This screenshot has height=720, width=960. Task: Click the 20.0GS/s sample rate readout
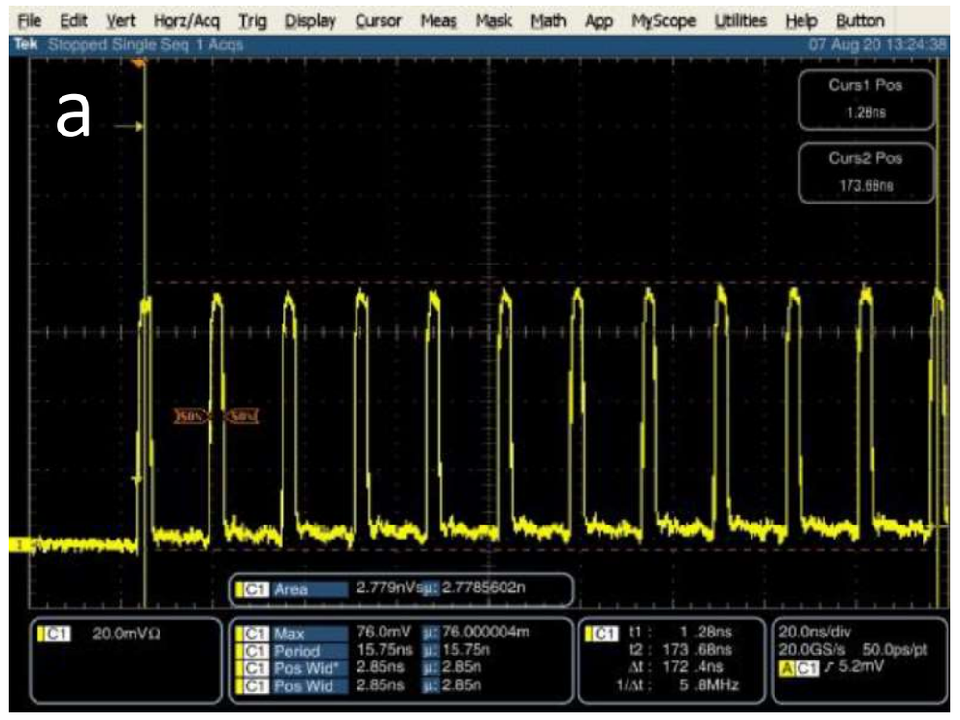click(811, 649)
